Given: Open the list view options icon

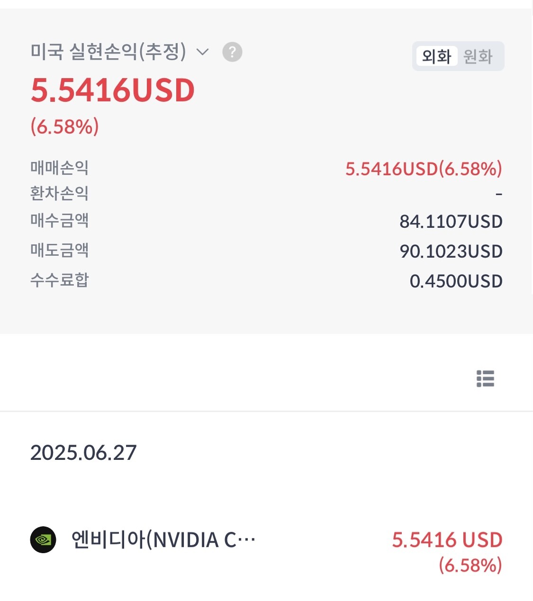Looking at the screenshot, I should pos(485,379).
